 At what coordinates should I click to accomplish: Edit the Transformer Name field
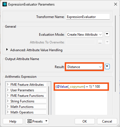click(x=88, y=17)
